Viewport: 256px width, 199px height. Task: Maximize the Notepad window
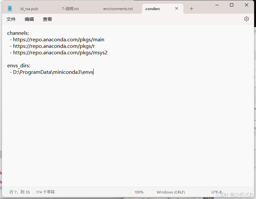(x=232, y=5)
